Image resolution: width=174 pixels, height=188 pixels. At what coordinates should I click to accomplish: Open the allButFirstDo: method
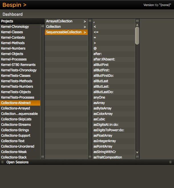click(103, 76)
